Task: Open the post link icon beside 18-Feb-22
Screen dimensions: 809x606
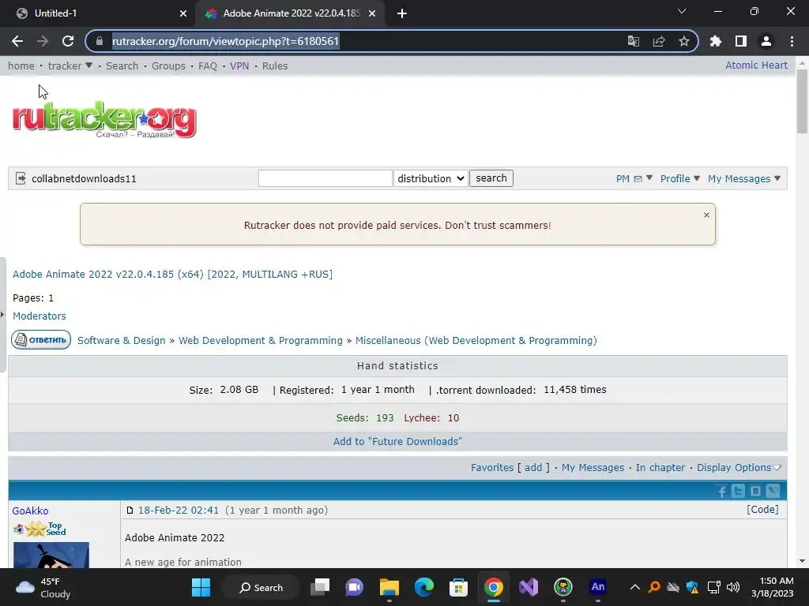Action: [x=130, y=511]
